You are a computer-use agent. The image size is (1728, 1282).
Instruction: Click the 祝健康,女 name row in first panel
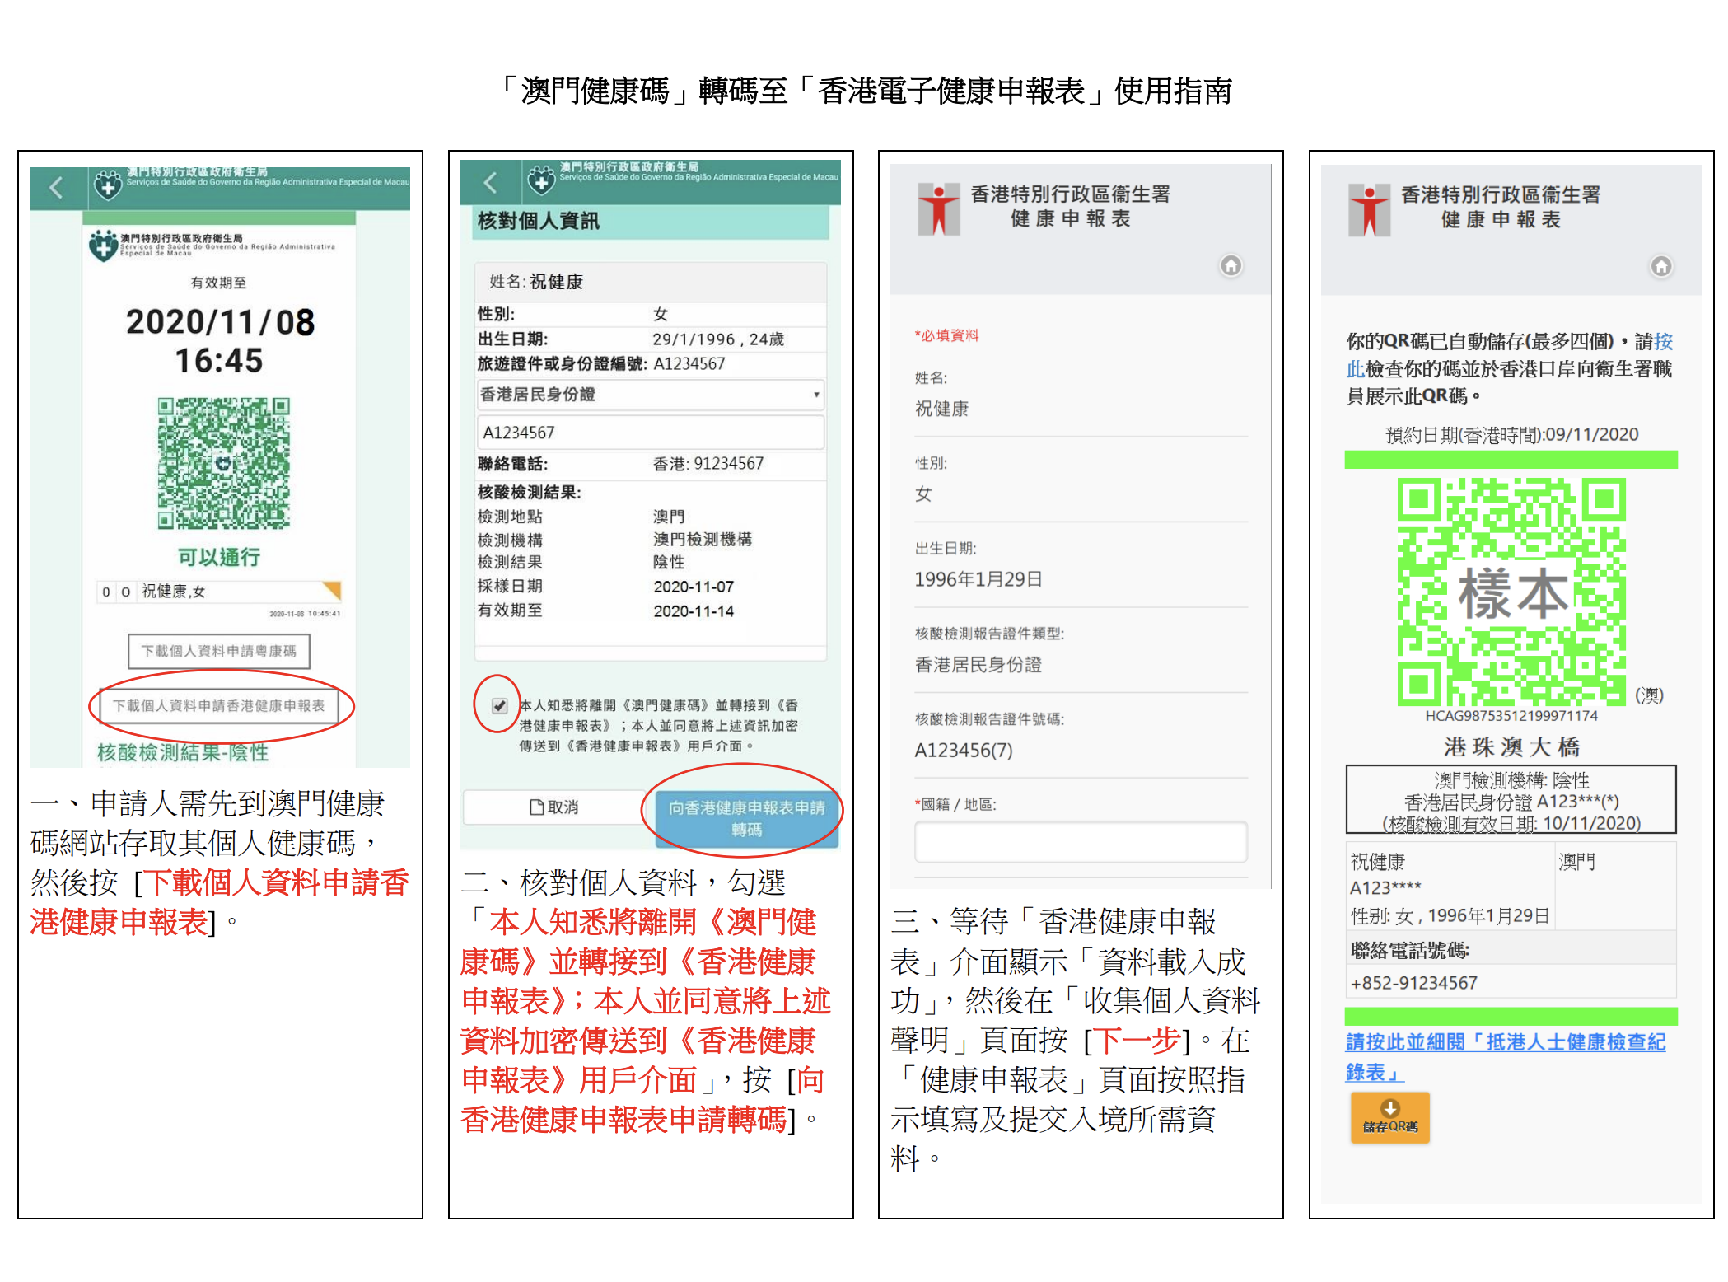tap(220, 591)
